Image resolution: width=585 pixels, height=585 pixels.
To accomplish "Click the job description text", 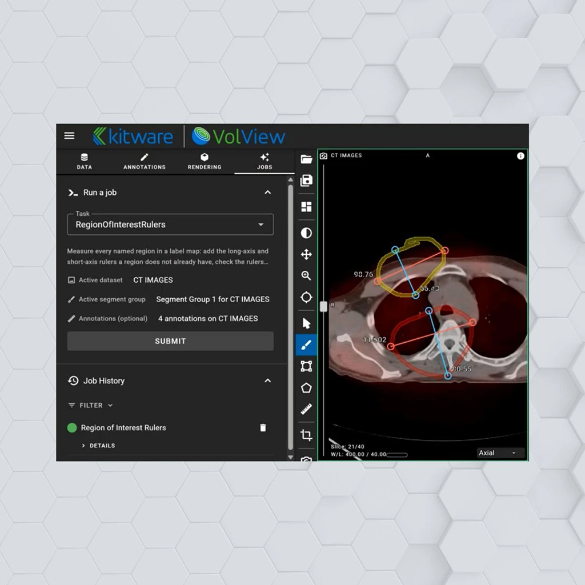I will (167, 257).
